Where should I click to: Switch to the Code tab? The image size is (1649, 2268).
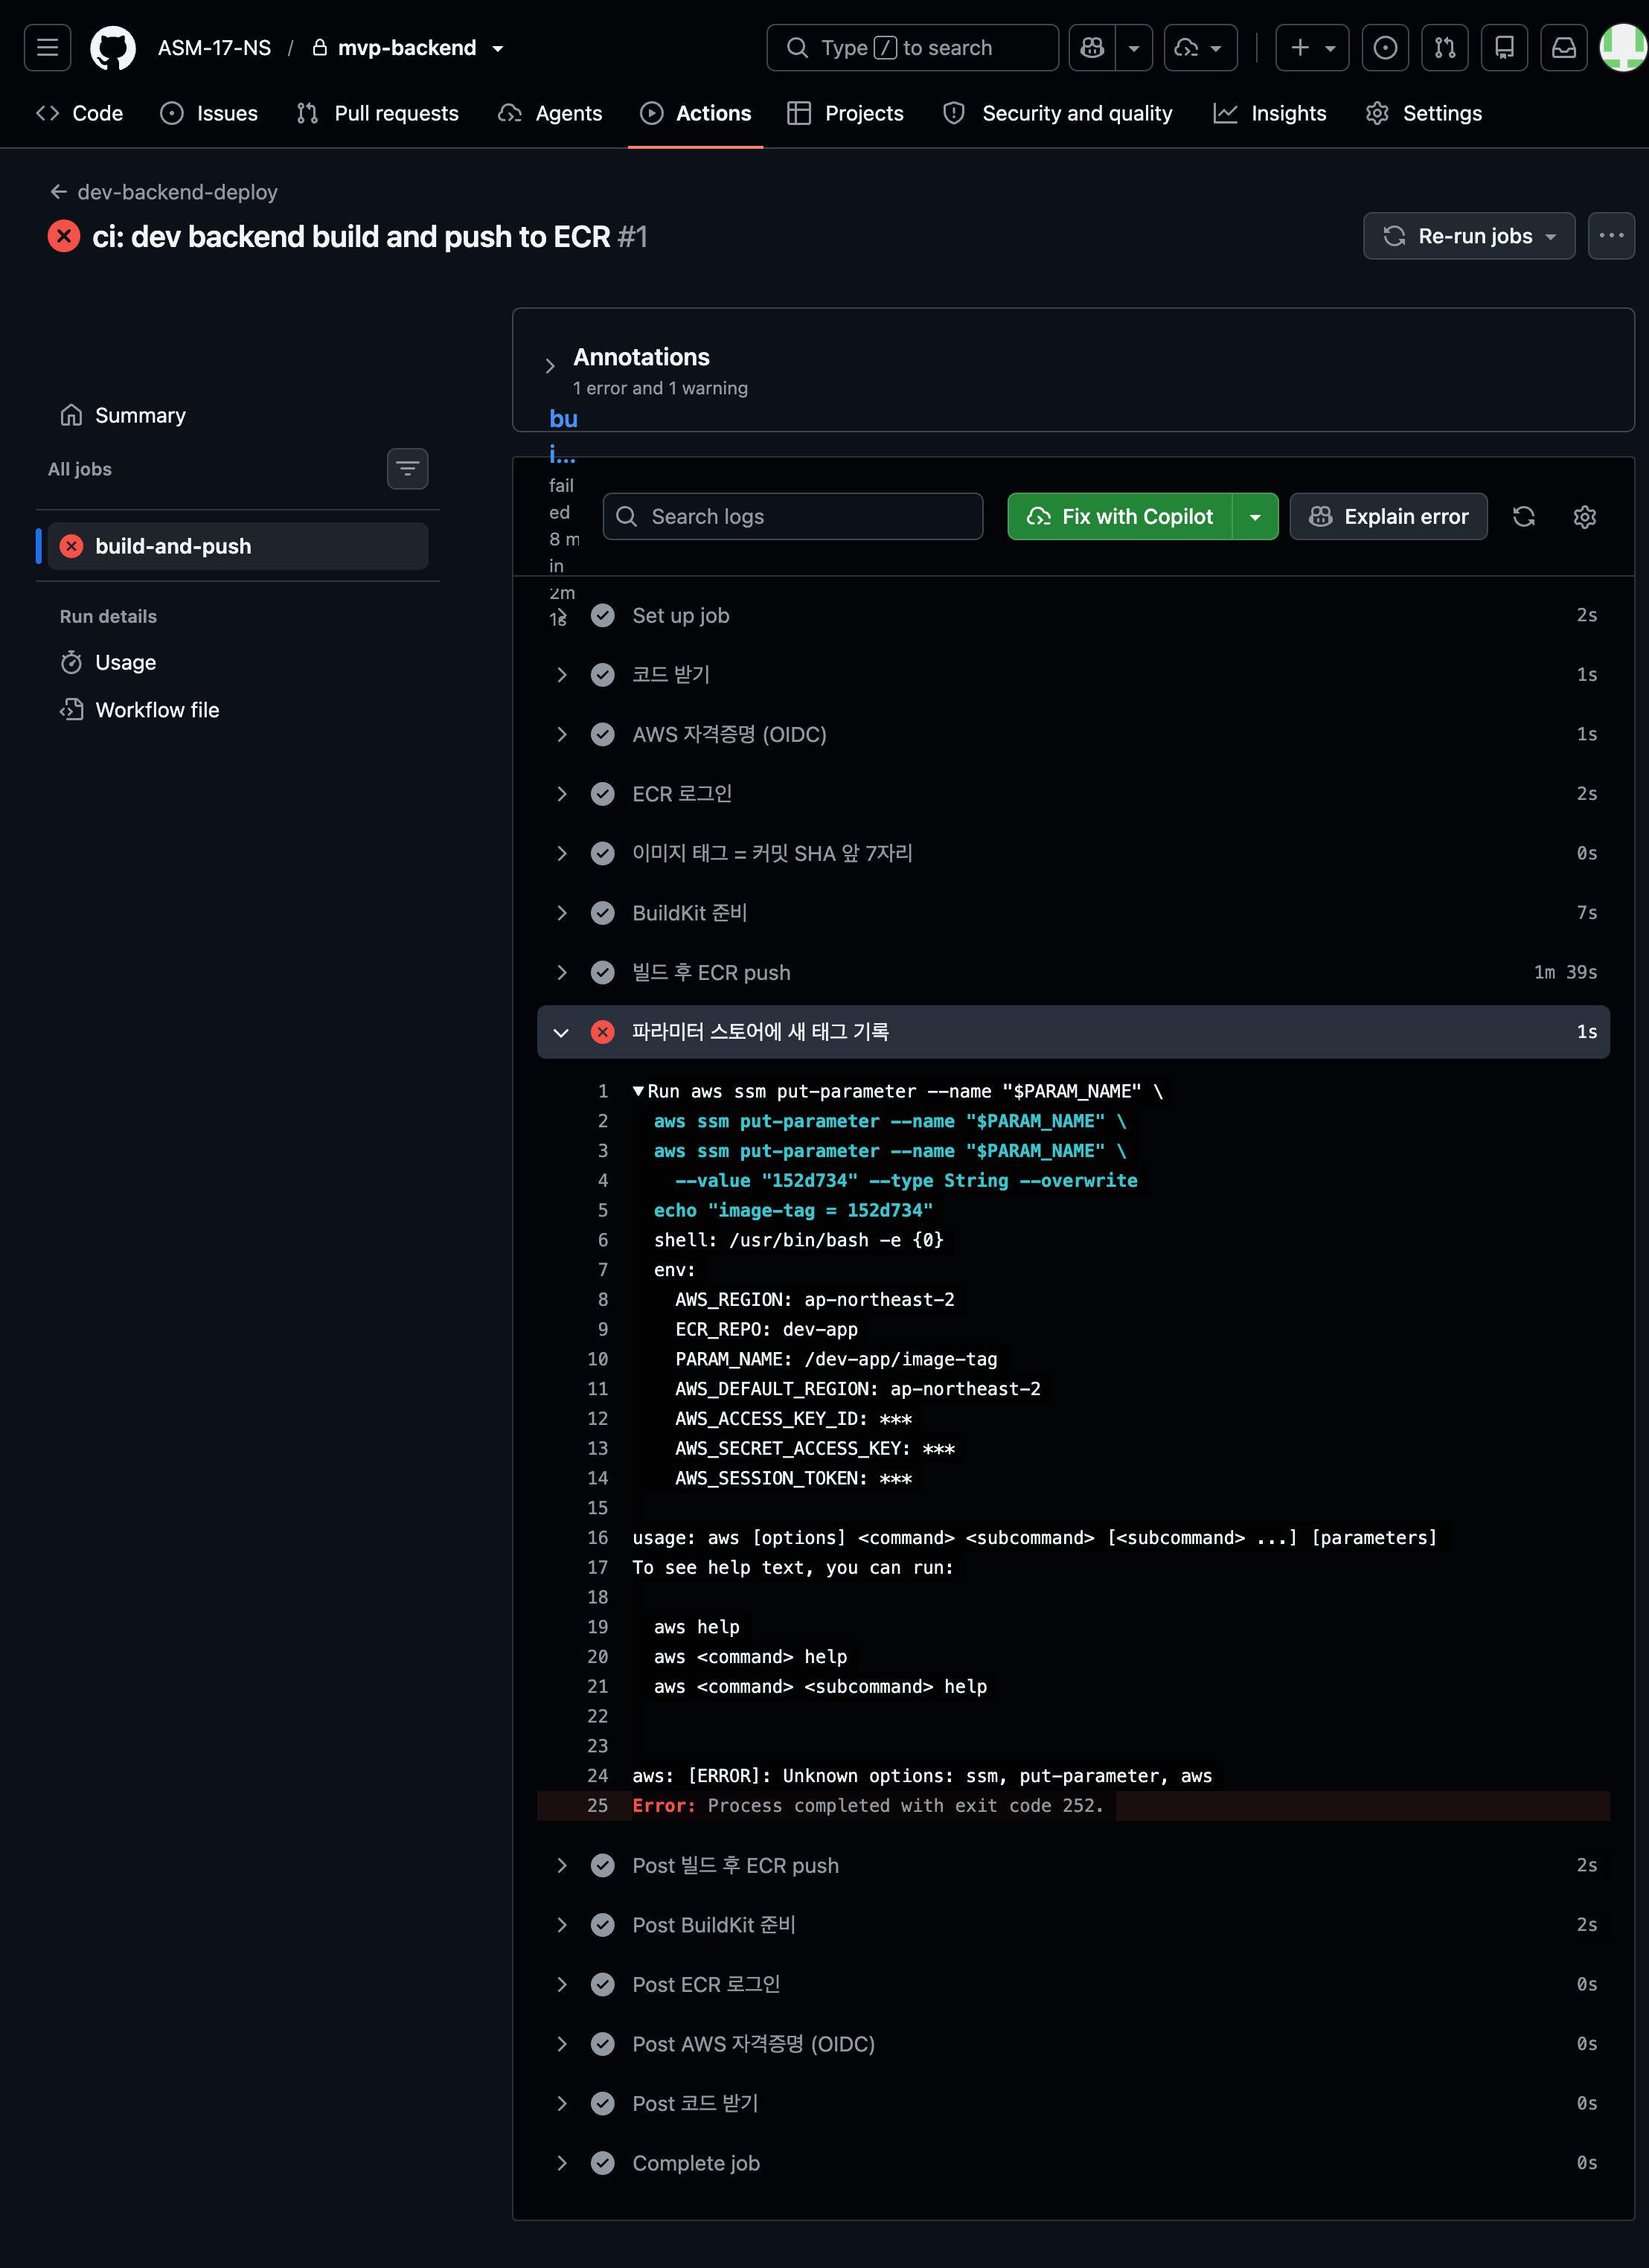pos(79,113)
